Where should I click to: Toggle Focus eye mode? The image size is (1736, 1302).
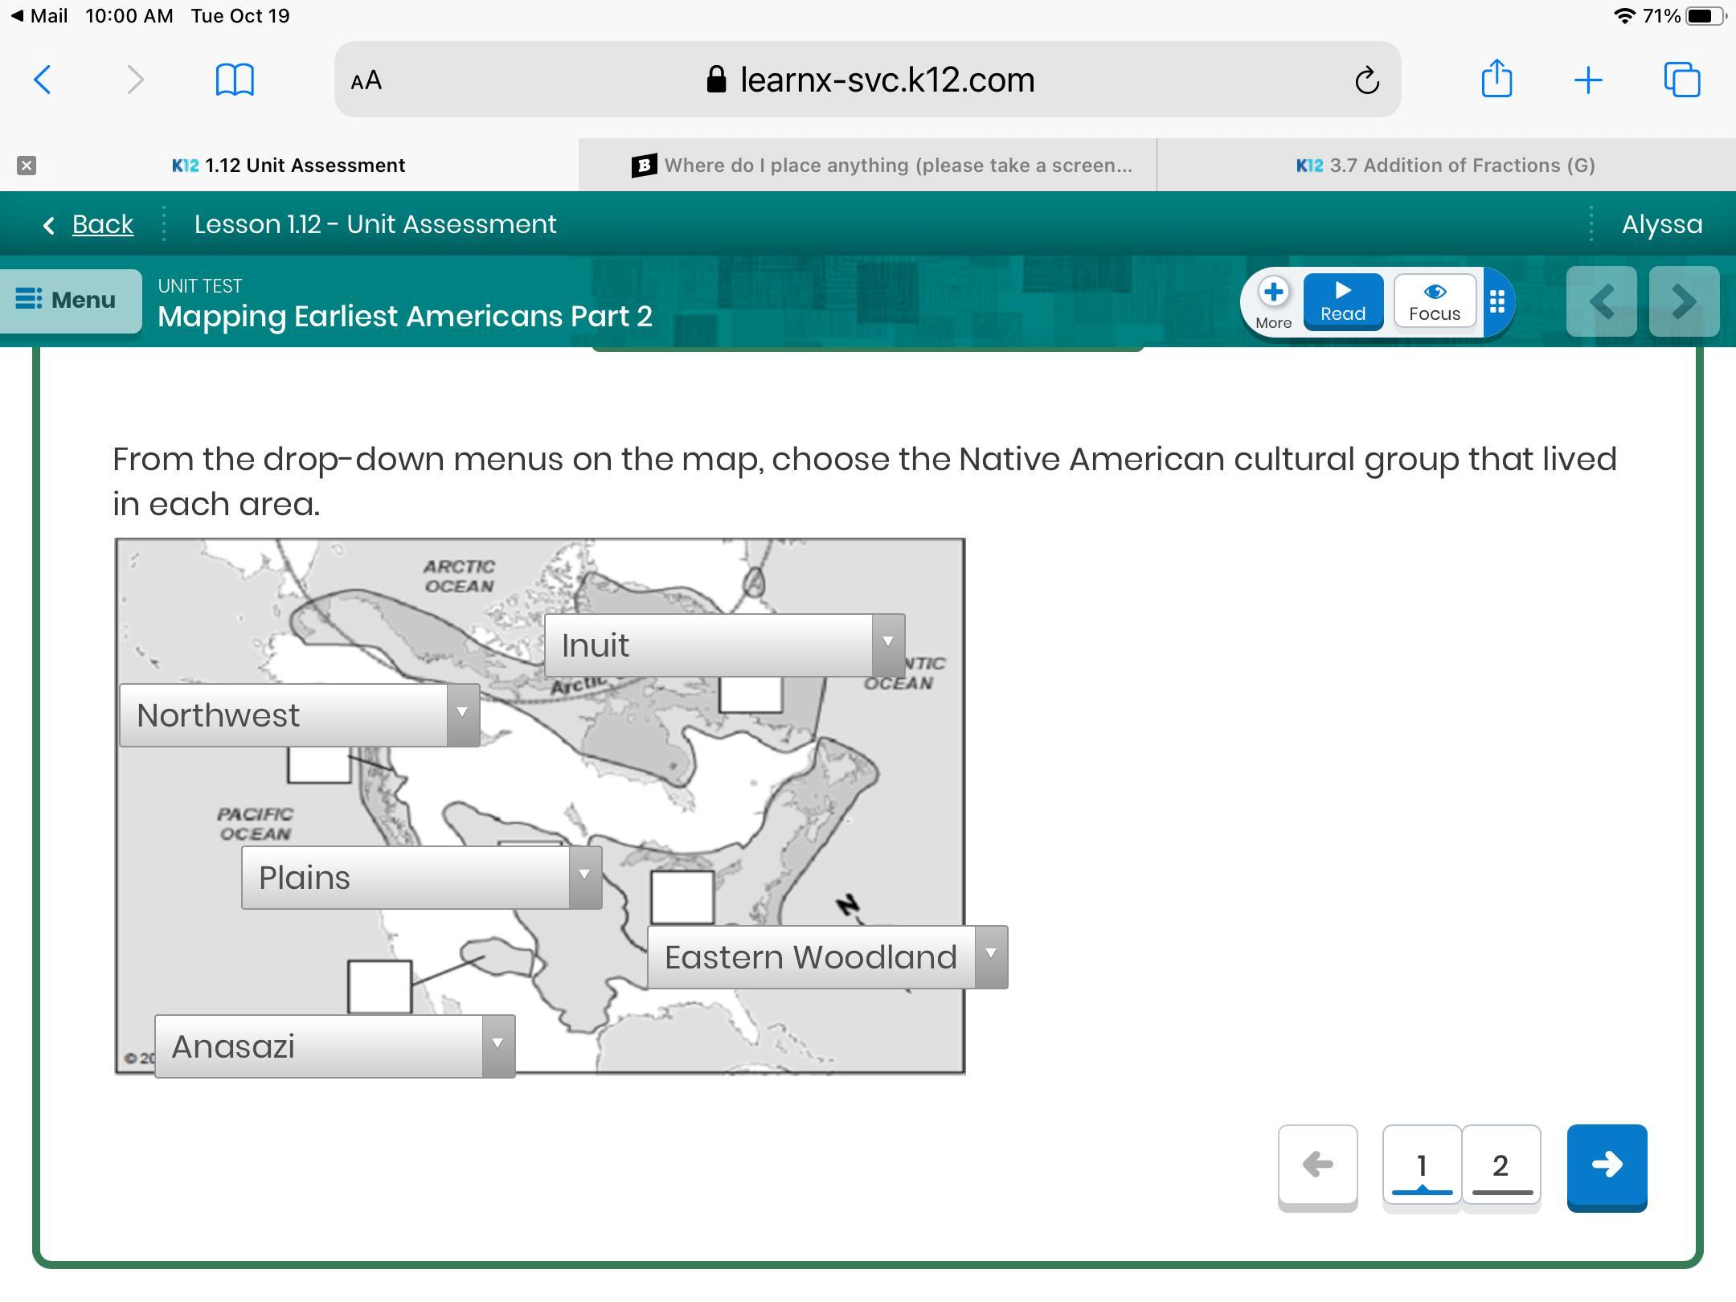1435,301
